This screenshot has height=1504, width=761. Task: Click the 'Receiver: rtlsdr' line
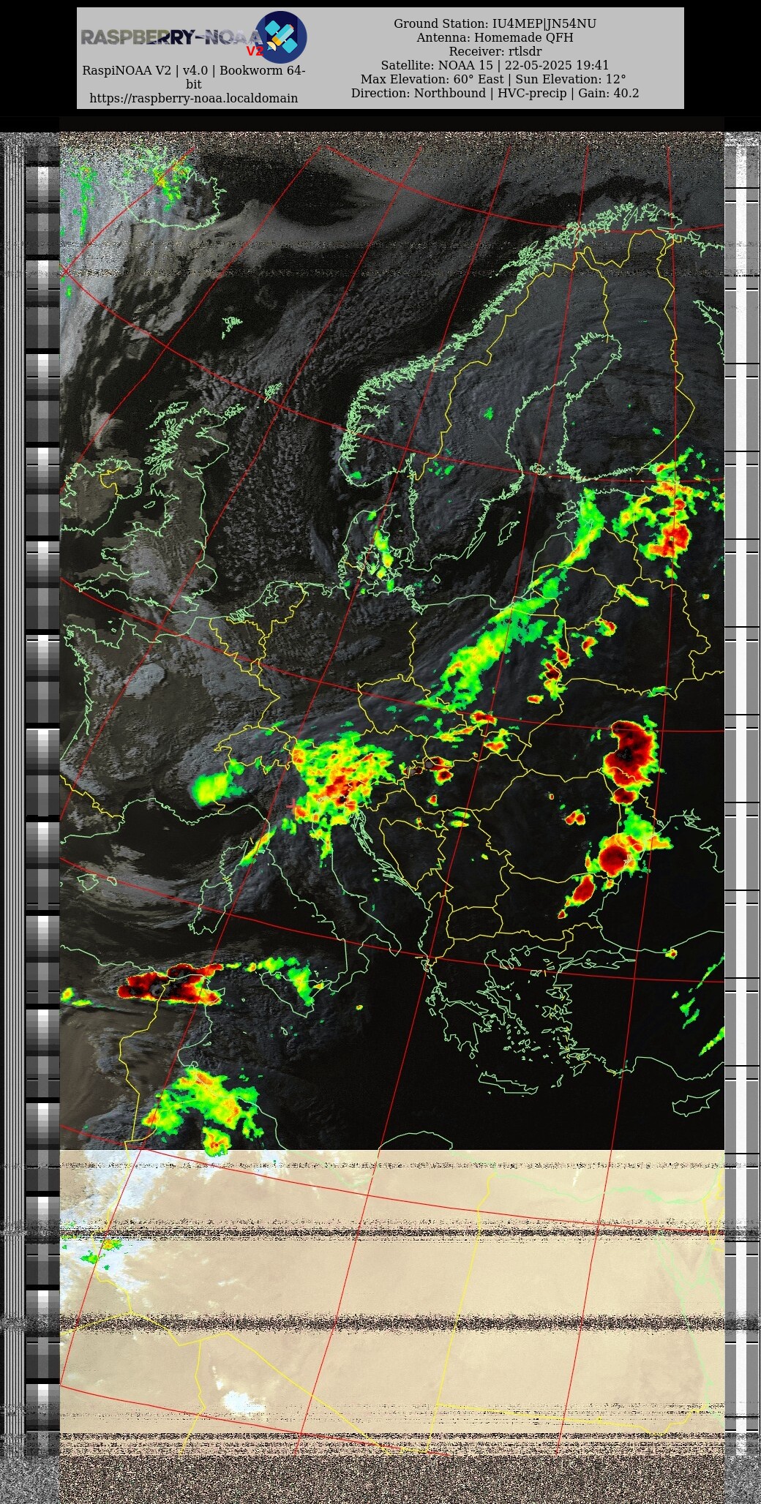click(x=495, y=51)
